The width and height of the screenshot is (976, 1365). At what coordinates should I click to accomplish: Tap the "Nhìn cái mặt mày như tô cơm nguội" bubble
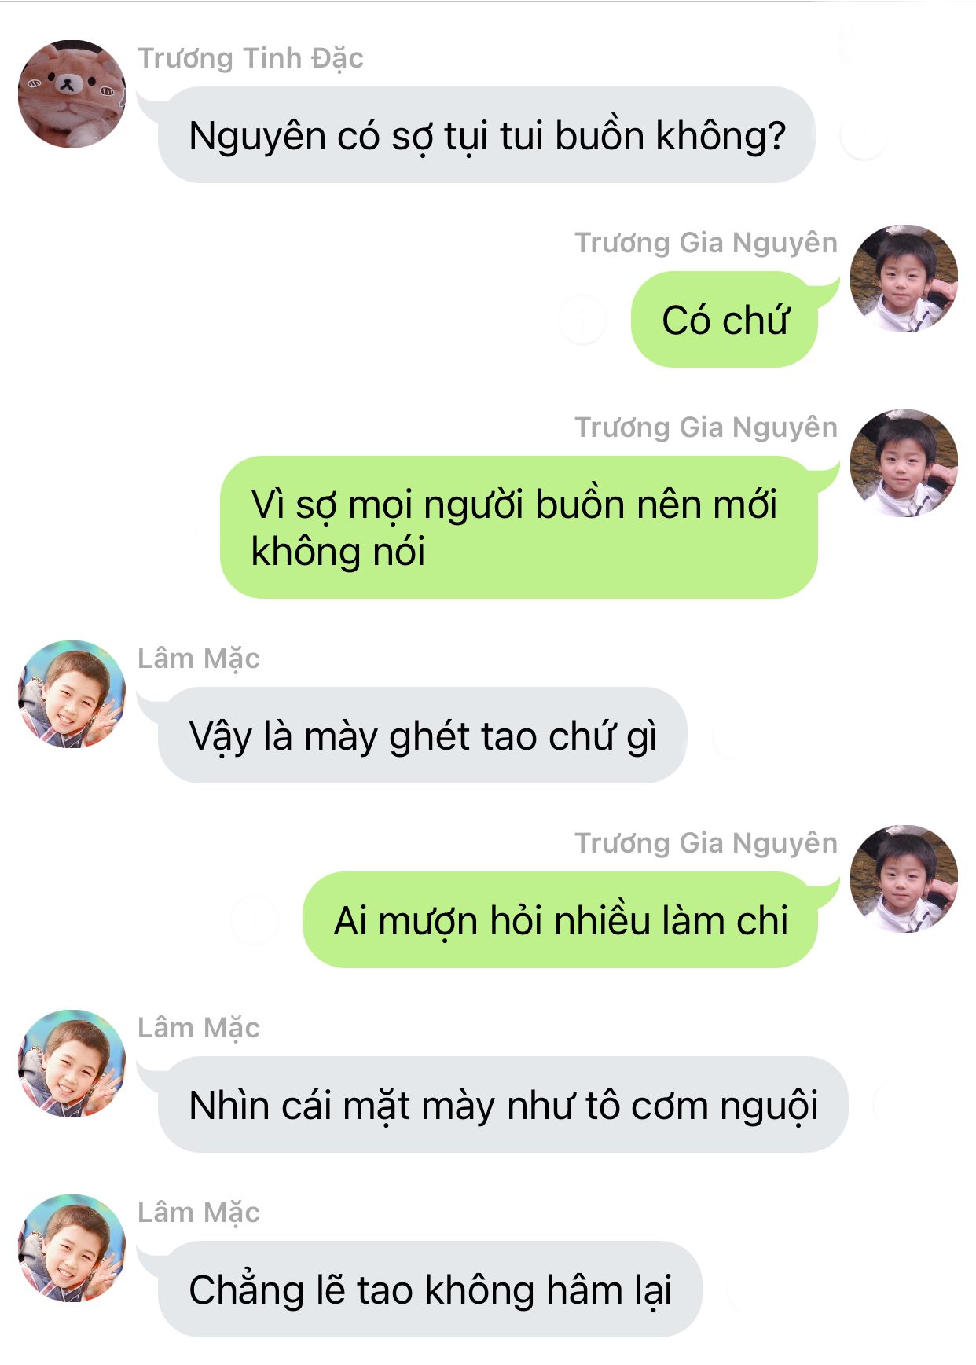(503, 1105)
